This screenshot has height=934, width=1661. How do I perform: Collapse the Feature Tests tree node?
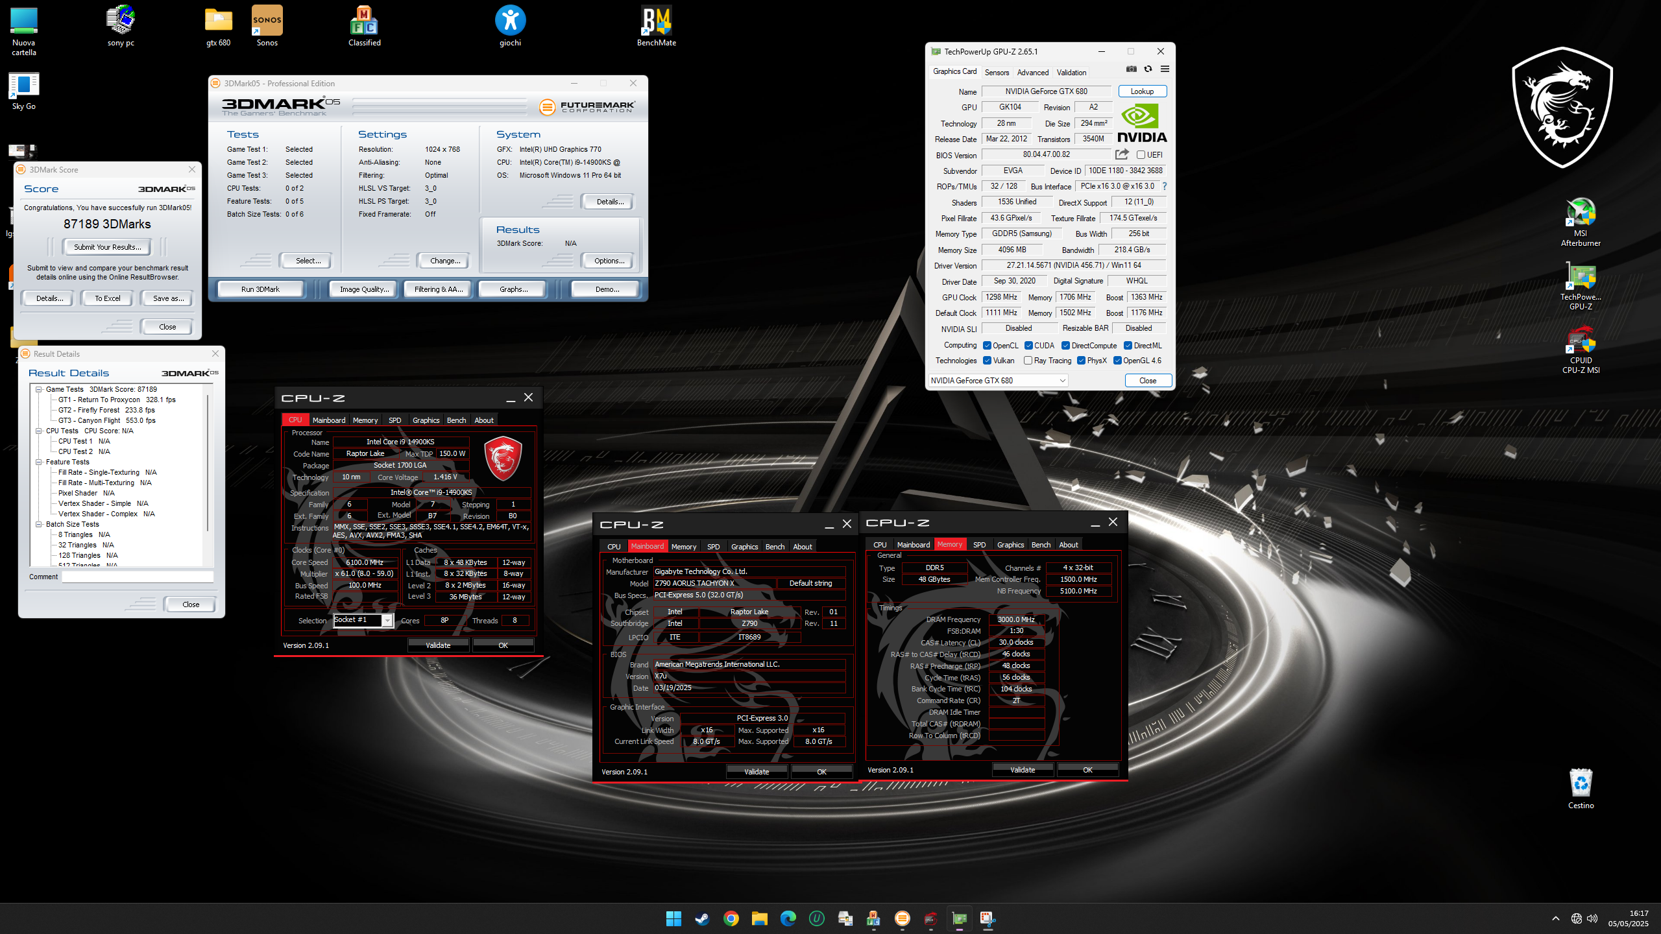point(38,462)
